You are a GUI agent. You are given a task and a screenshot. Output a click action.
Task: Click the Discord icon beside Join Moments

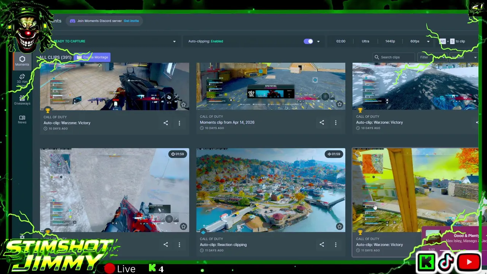click(x=72, y=21)
